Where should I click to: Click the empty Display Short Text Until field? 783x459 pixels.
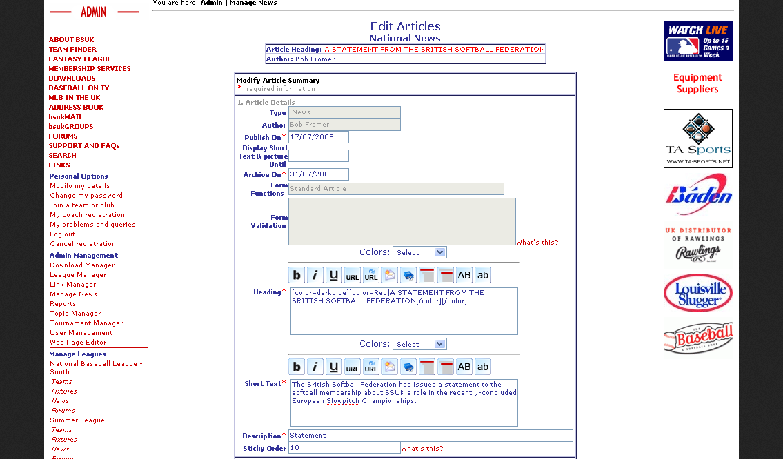319,156
